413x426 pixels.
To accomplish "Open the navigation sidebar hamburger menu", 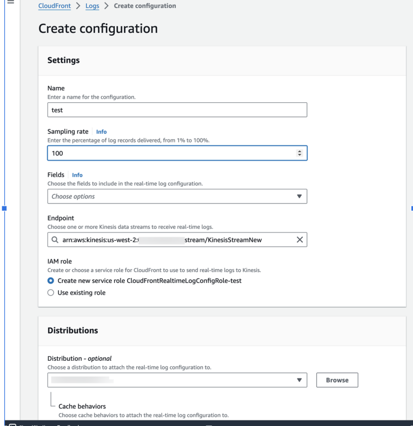I will [x=10, y=4].
